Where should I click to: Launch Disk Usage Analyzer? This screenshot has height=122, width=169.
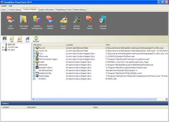click(24, 22)
